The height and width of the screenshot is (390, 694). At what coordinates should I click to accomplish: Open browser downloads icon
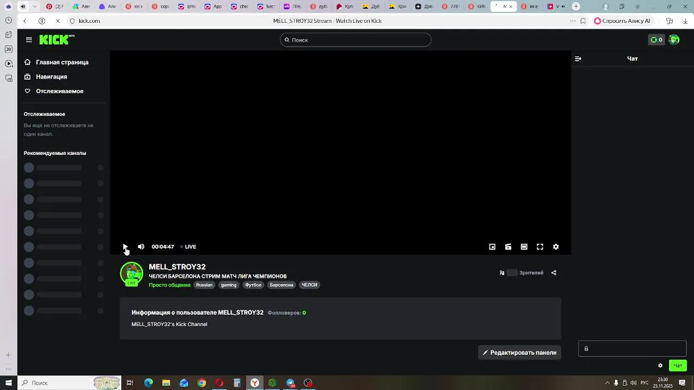point(686,21)
